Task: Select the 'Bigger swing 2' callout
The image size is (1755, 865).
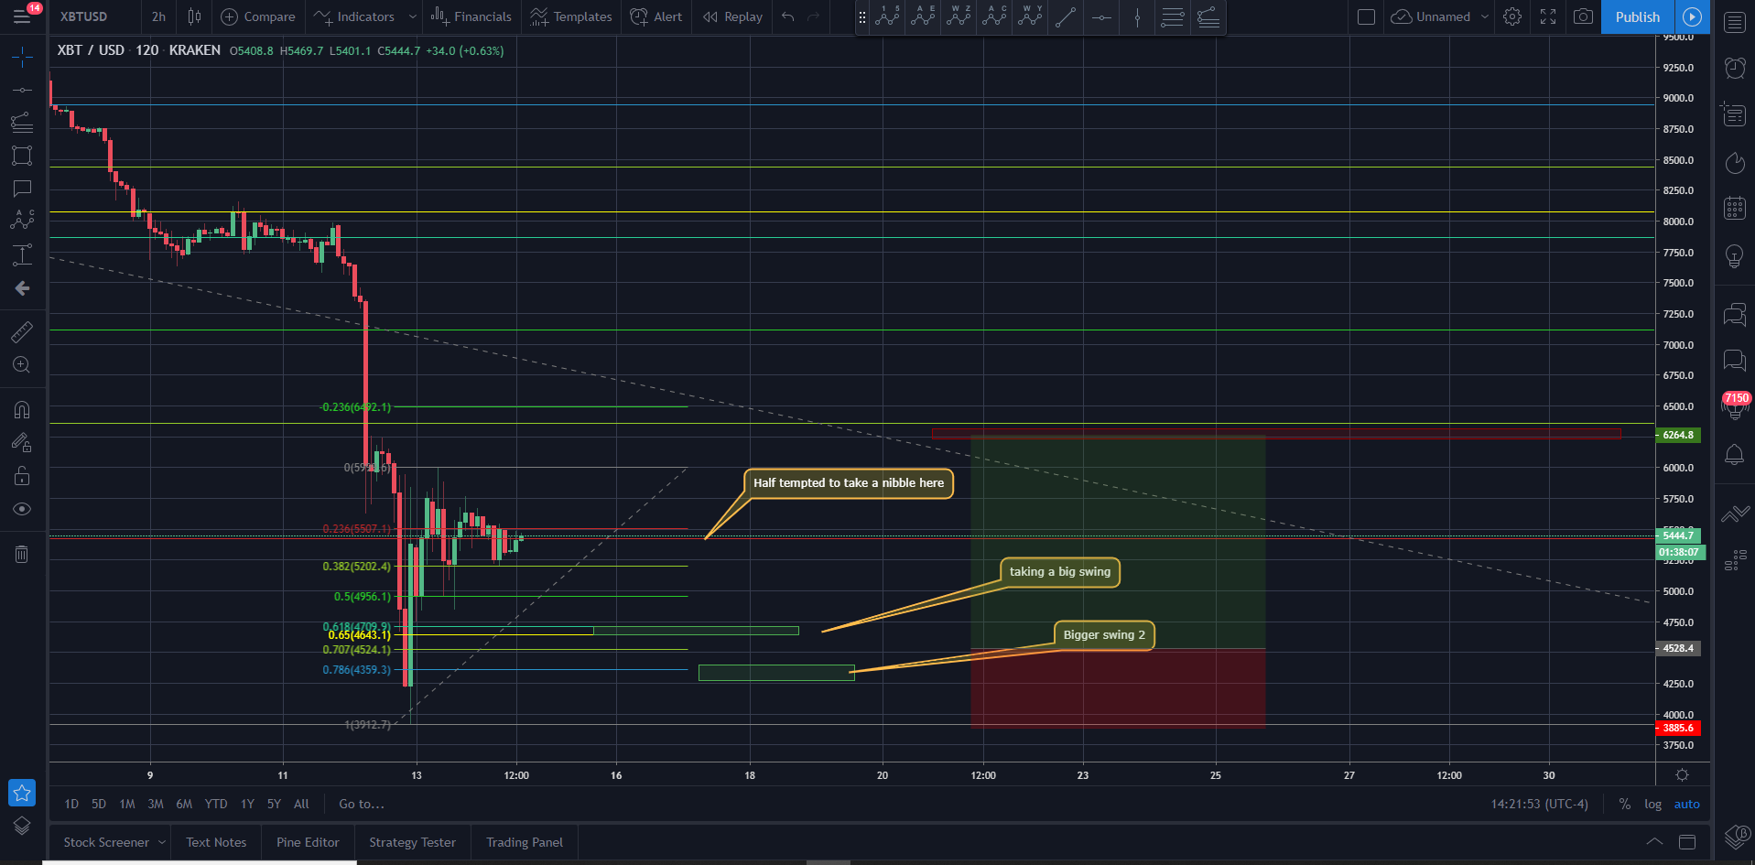Action: (1104, 635)
